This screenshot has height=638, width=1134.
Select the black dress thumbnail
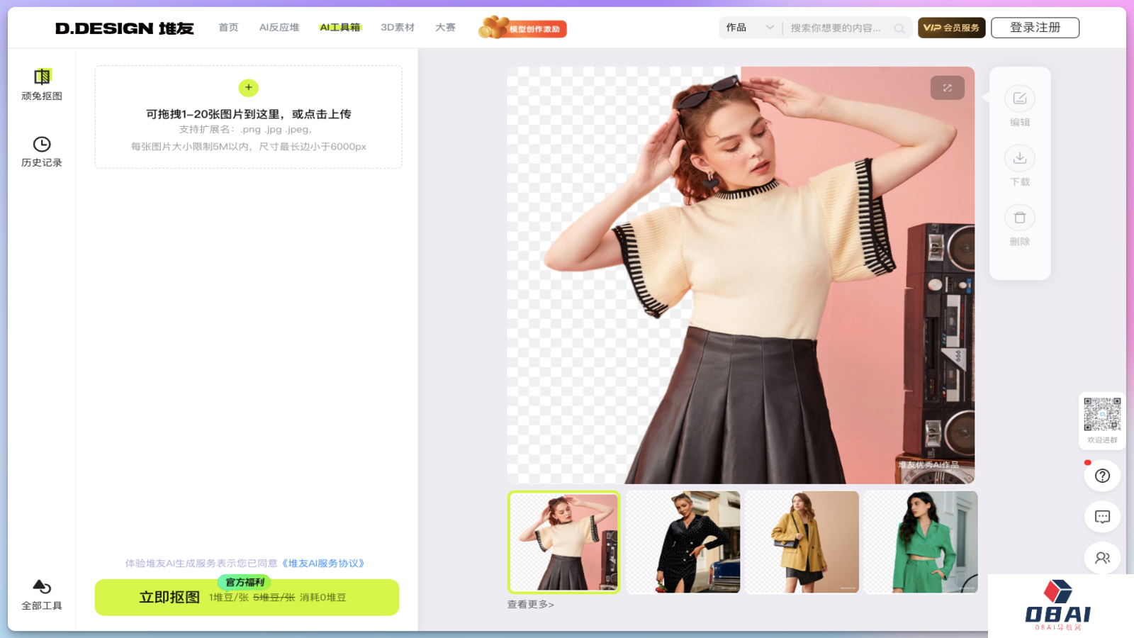click(683, 542)
